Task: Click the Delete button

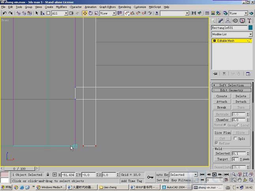Action: point(241,96)
